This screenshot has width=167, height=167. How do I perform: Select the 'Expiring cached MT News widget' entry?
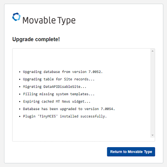click(x=56, y=101)
